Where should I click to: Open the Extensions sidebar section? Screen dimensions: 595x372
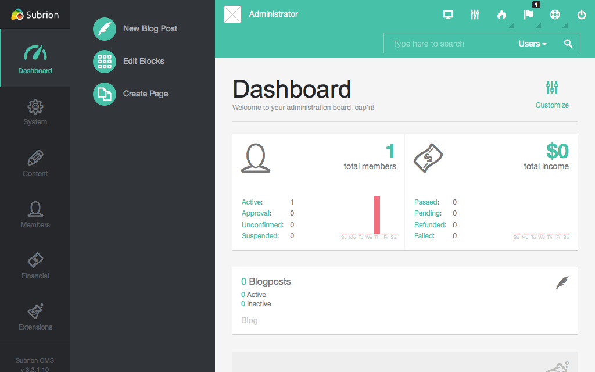35,317
